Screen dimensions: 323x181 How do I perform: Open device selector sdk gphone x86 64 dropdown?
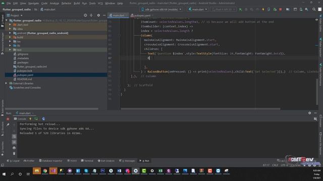pos(161,10)
